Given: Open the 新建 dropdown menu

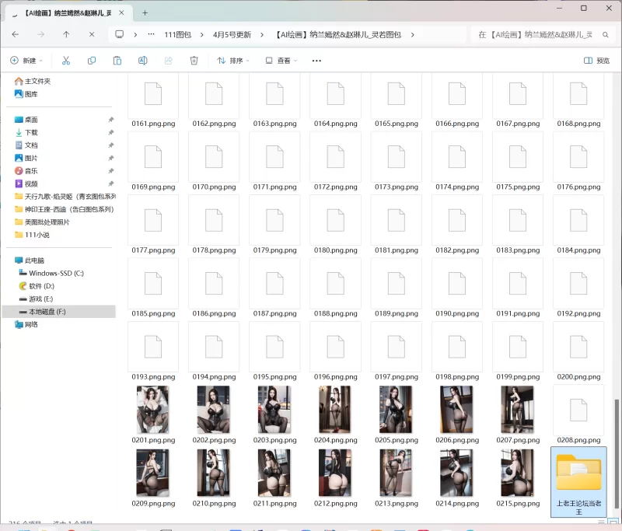Looking at the screenshot, I should (26, 61).
